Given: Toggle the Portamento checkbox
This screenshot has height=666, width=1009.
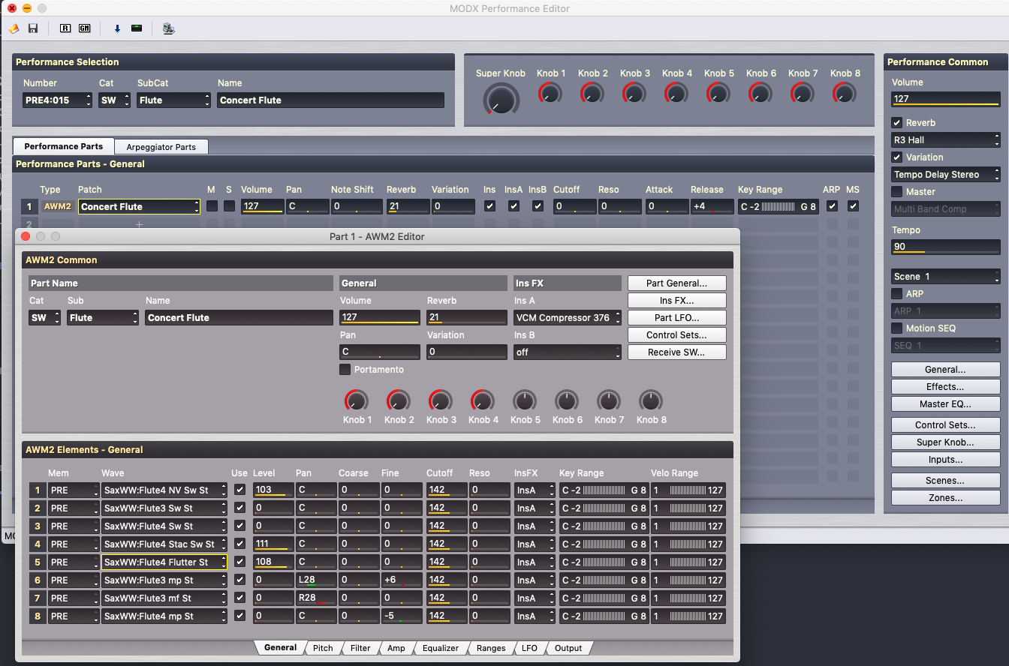Looking at the screenshot, I should [x=345, y=370].
